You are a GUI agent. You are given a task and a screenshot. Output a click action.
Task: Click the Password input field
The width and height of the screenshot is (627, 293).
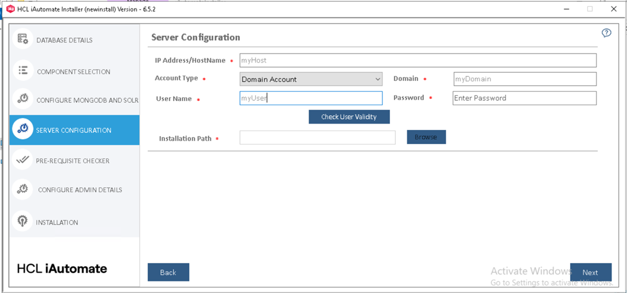coord(525,98)
